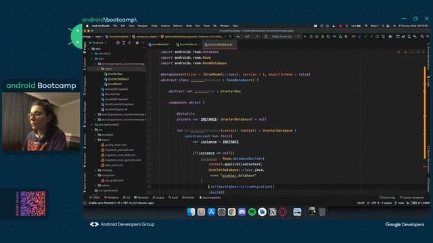Image resolution: width=433 pixels, height=243 pixels.
Task: Open the Terminal tool window
Action: click(141, 198)
